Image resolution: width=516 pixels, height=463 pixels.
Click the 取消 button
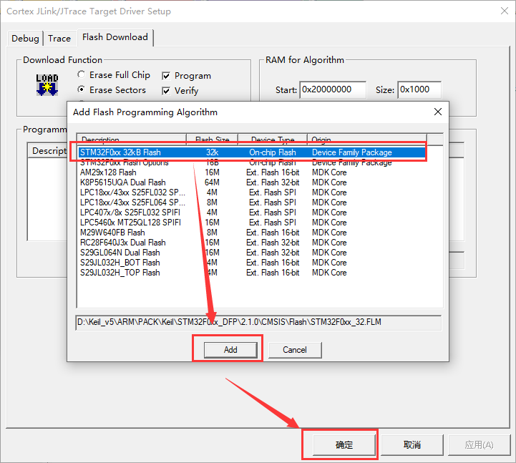pyautogui.click(x=412, y=445)
